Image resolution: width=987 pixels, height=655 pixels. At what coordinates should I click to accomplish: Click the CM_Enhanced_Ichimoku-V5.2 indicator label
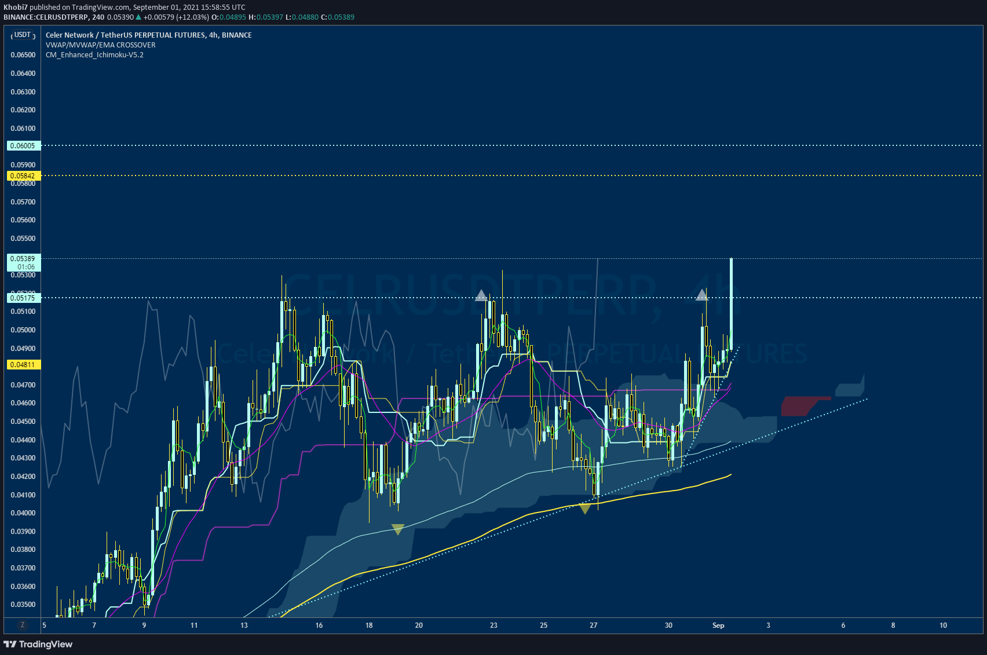pyautogui.click(x=94, y=55)
